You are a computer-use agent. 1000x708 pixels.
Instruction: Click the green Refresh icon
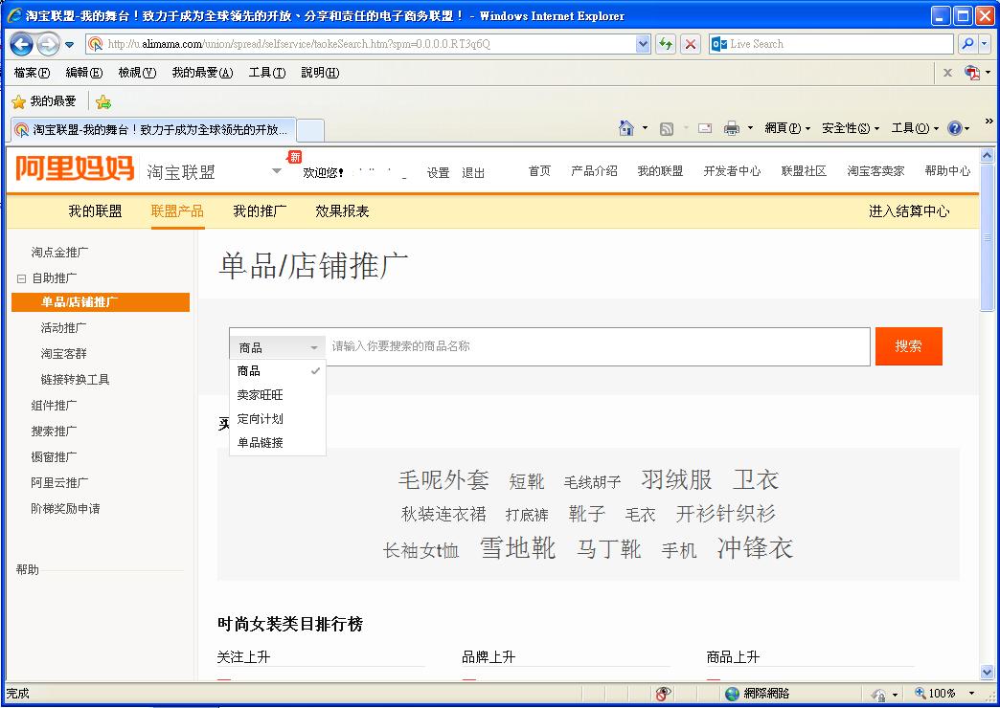coord(666,44)
